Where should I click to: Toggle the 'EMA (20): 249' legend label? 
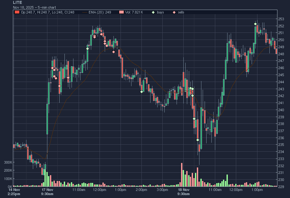[x=100, y=12]
